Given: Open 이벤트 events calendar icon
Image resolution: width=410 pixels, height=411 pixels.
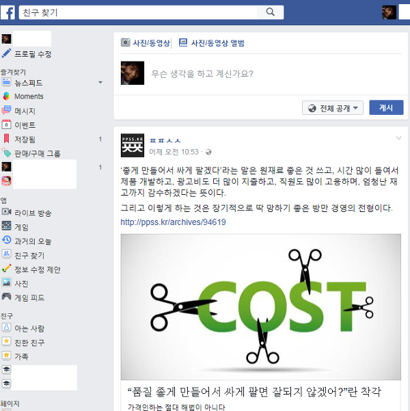Looking at the screenshot, I should 6,124.
